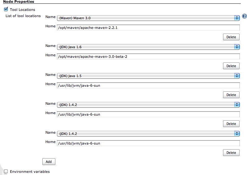The image size is (247, 175).
Task: Click the Name label beside Java 1.5
Action: [x=50, y=75]
